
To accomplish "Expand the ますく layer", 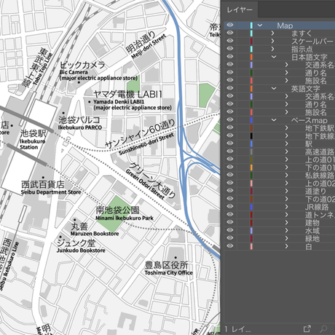I will point(272,33).
